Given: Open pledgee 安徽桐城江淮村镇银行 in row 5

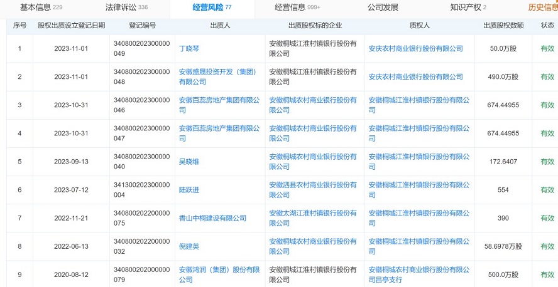Looking at the screenshot, I should pos(419,162).
